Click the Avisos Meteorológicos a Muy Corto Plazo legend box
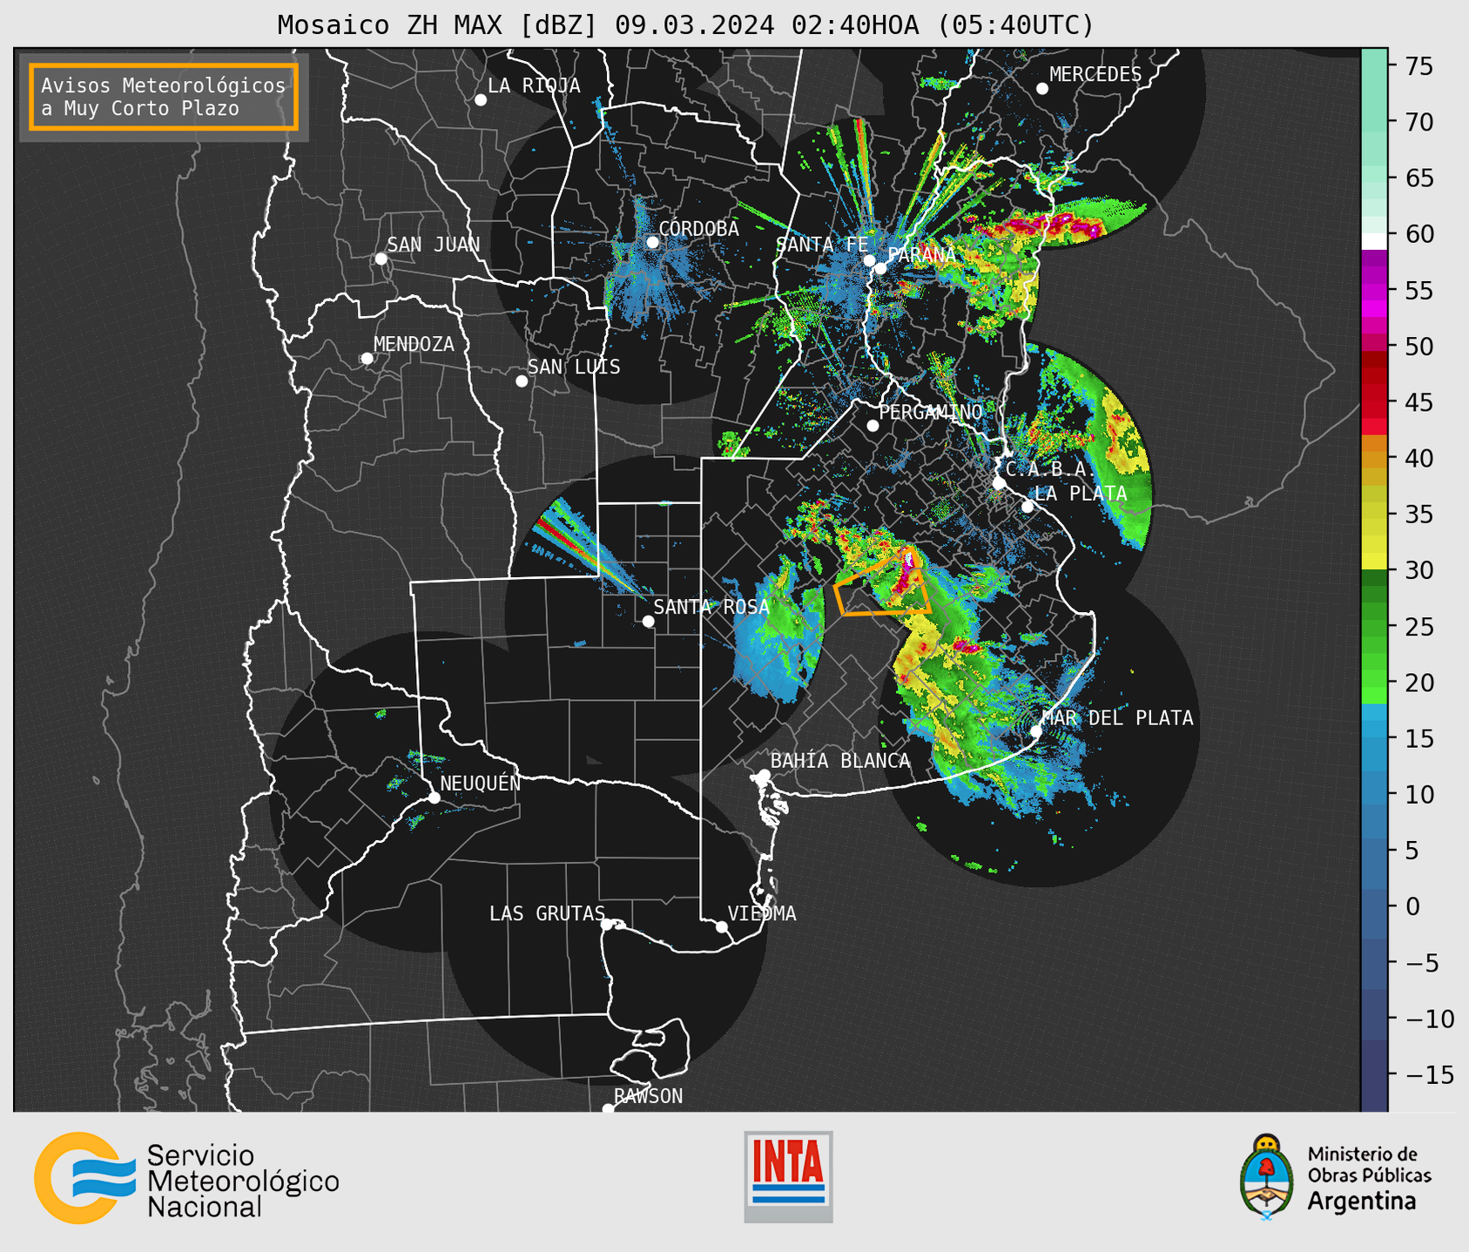The image size is (1469, 1252). (164, 97)
